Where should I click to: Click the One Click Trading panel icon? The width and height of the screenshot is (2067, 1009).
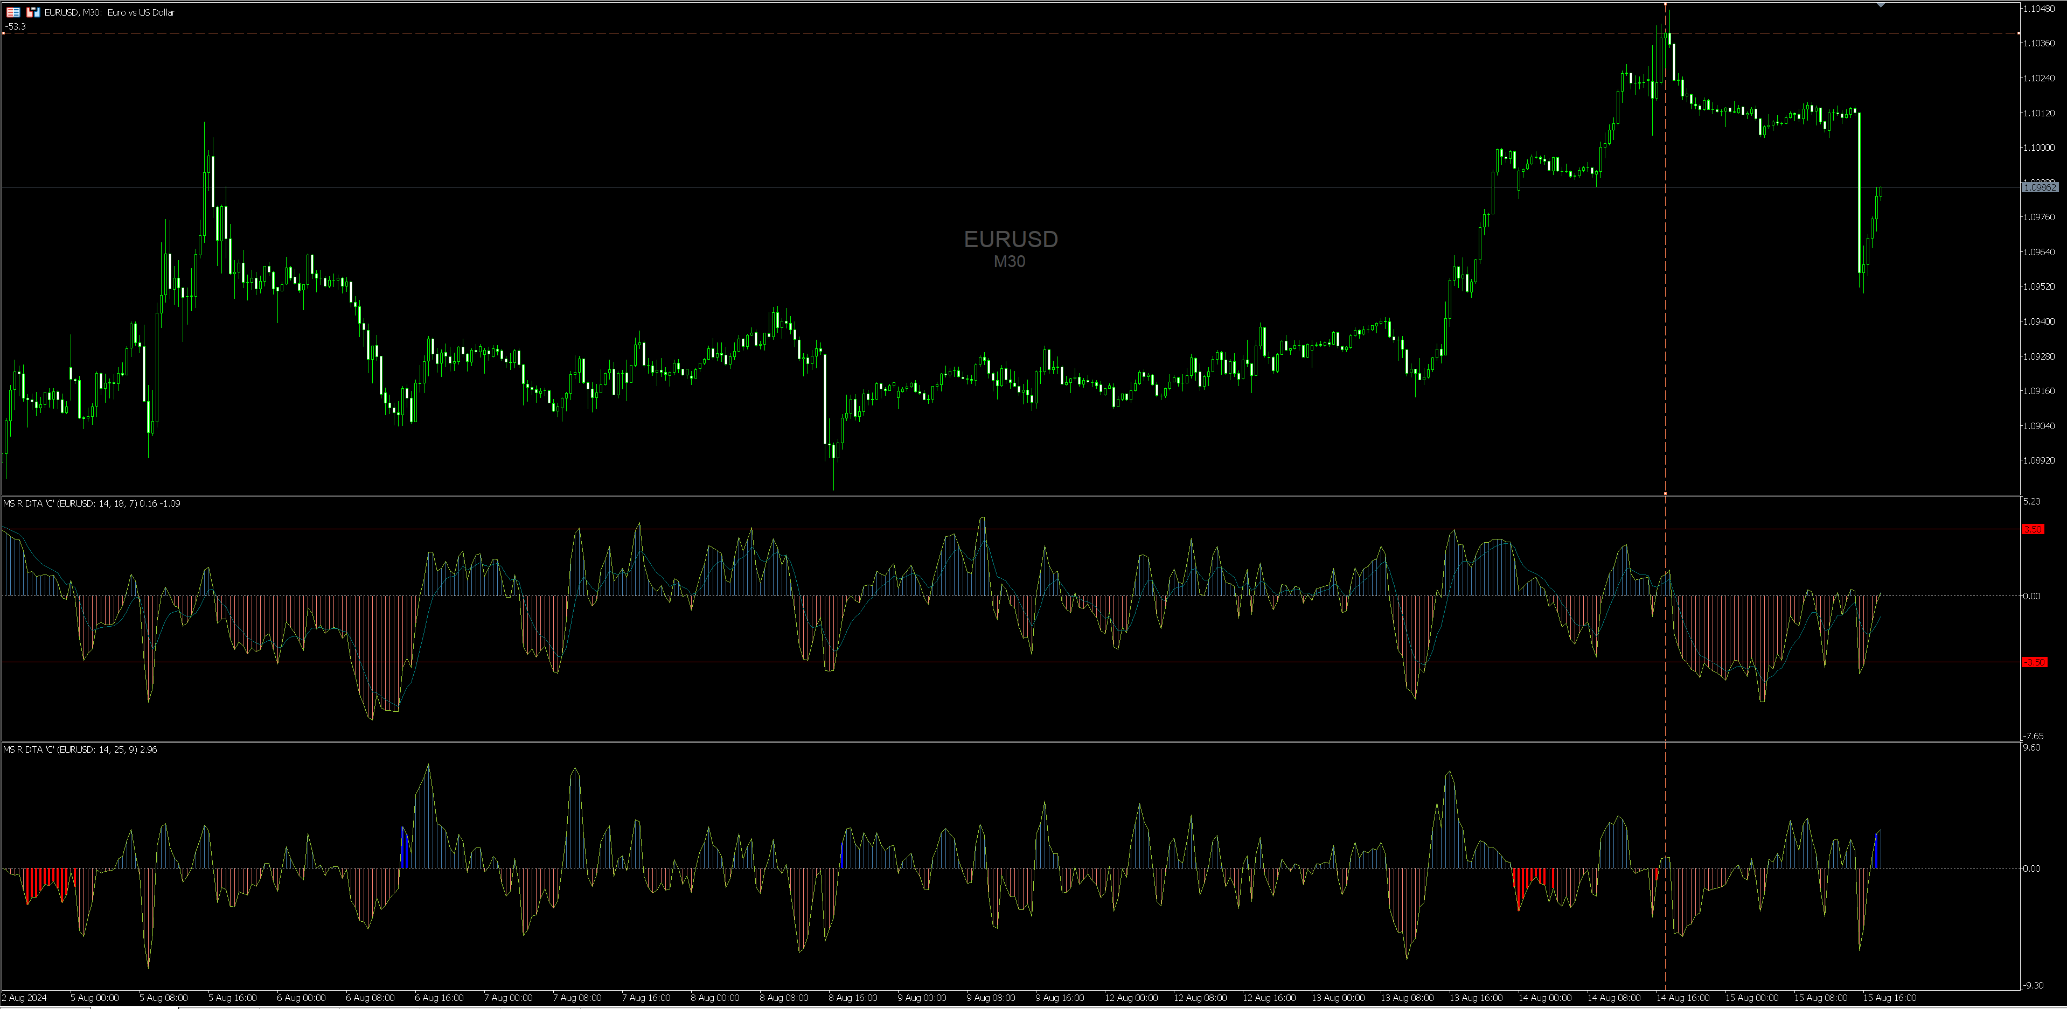(33, 12)
